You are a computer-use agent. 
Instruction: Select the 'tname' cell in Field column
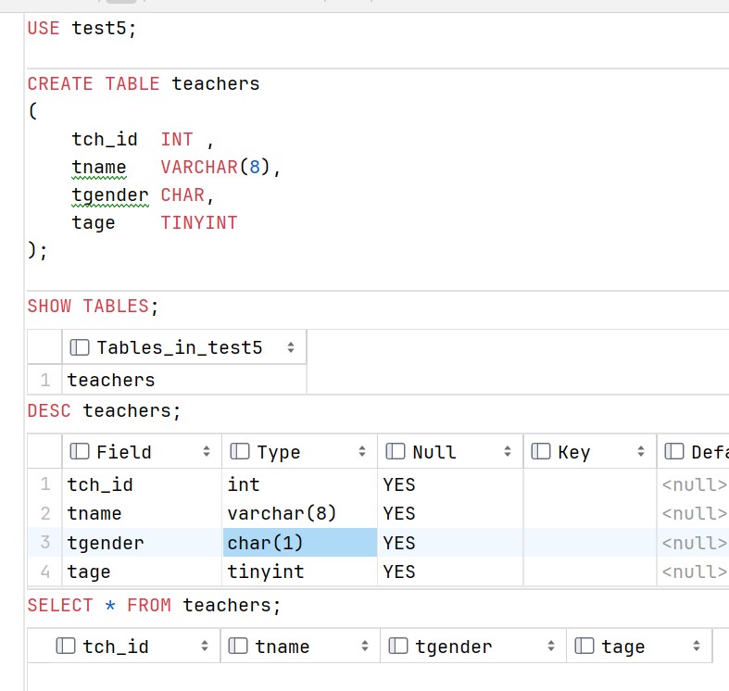[x=142, y=513]
